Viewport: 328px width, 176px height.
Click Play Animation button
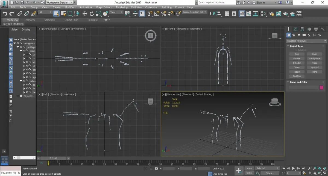click(x=294, y=168)
